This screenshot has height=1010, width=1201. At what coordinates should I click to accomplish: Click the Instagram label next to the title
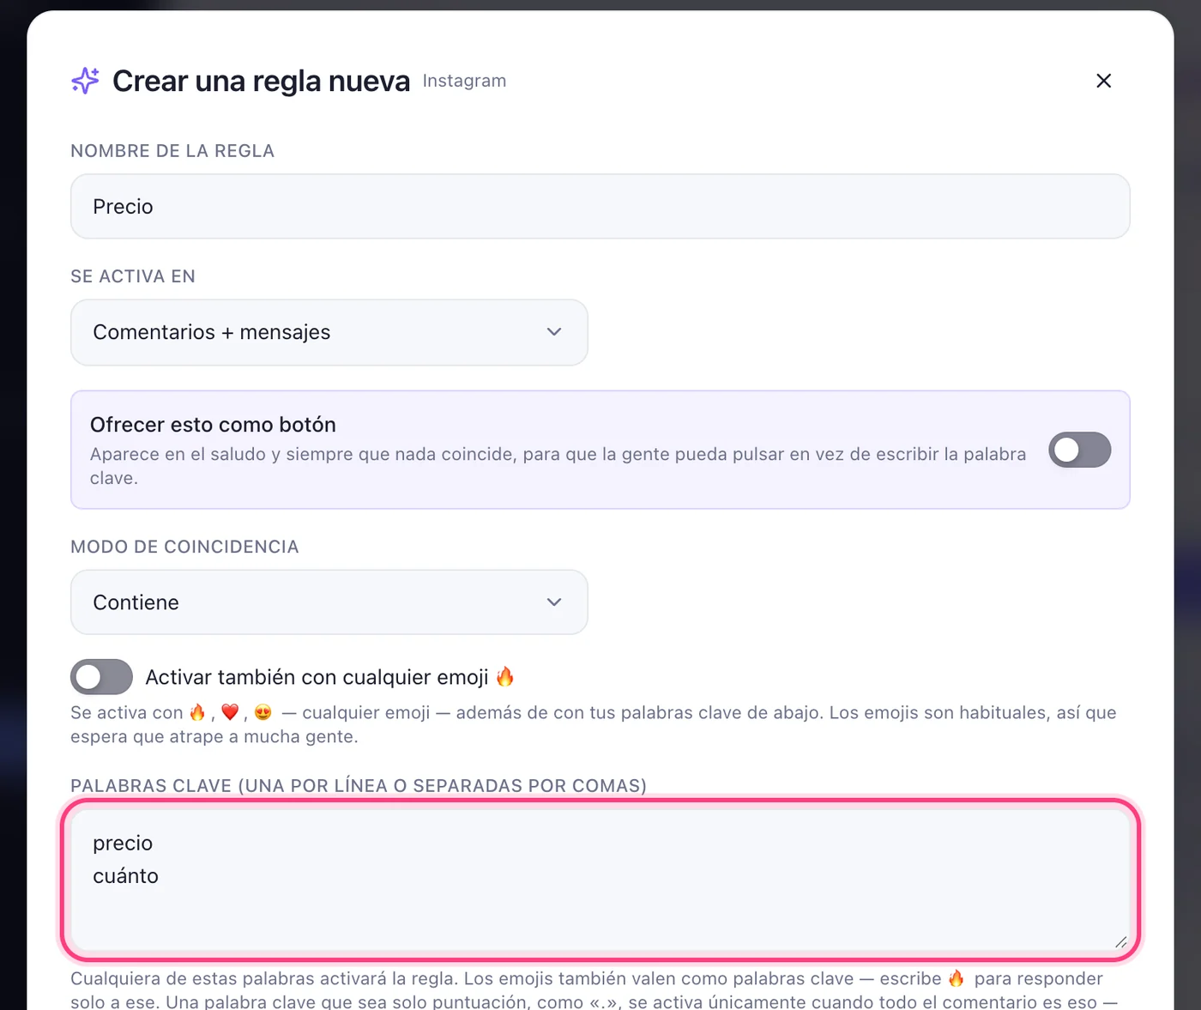coord(464,81)
